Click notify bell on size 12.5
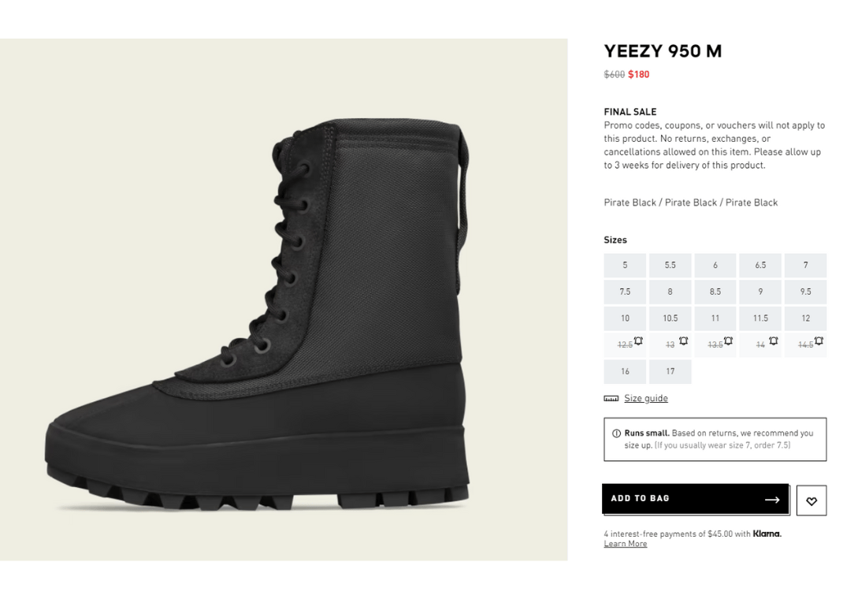The height and width of the screenshot is (599, 843). (638, 341)
